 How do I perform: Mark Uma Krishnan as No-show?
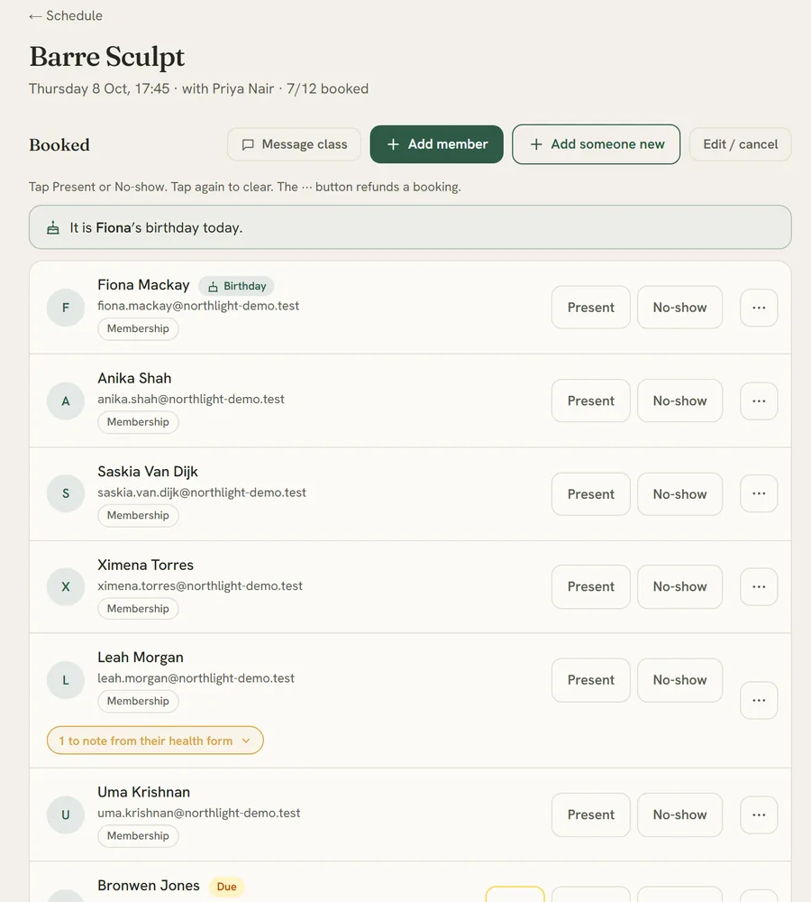click(x=680, y=815)
